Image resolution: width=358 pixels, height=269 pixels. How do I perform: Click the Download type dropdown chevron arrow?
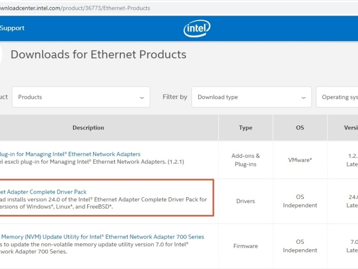[303, 98]
